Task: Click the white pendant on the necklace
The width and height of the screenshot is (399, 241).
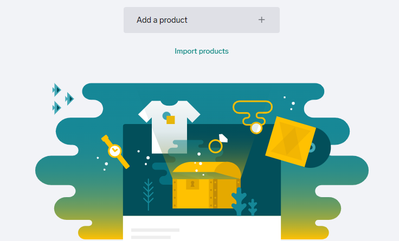Action: [x=256, y=128]
